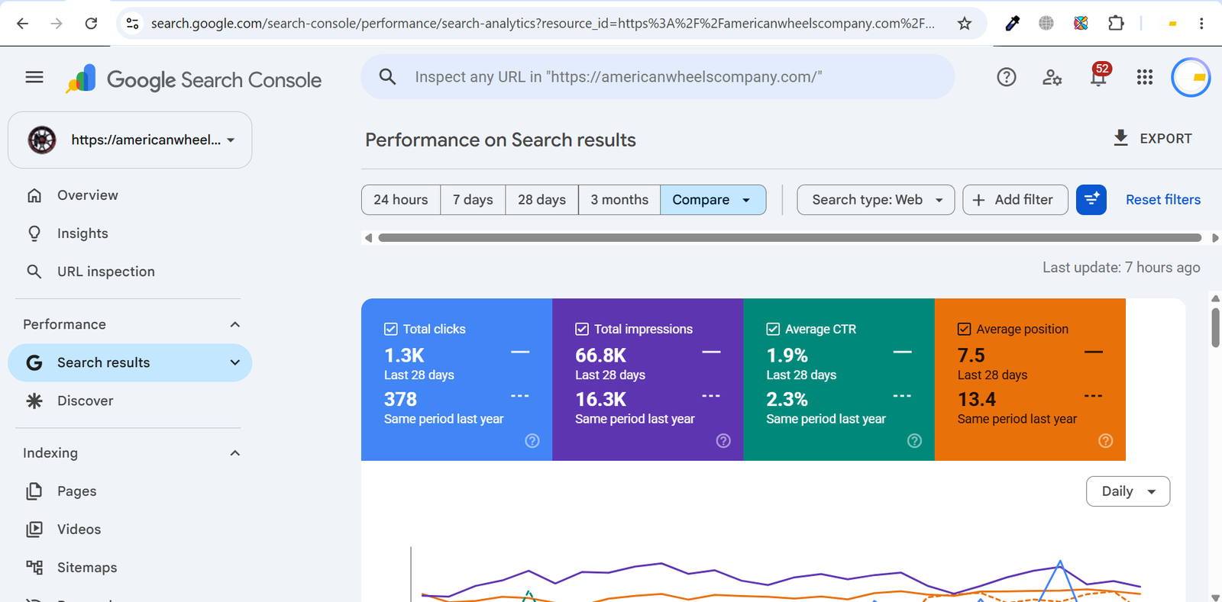Click the Total clicks help icon

coord(532,441)
